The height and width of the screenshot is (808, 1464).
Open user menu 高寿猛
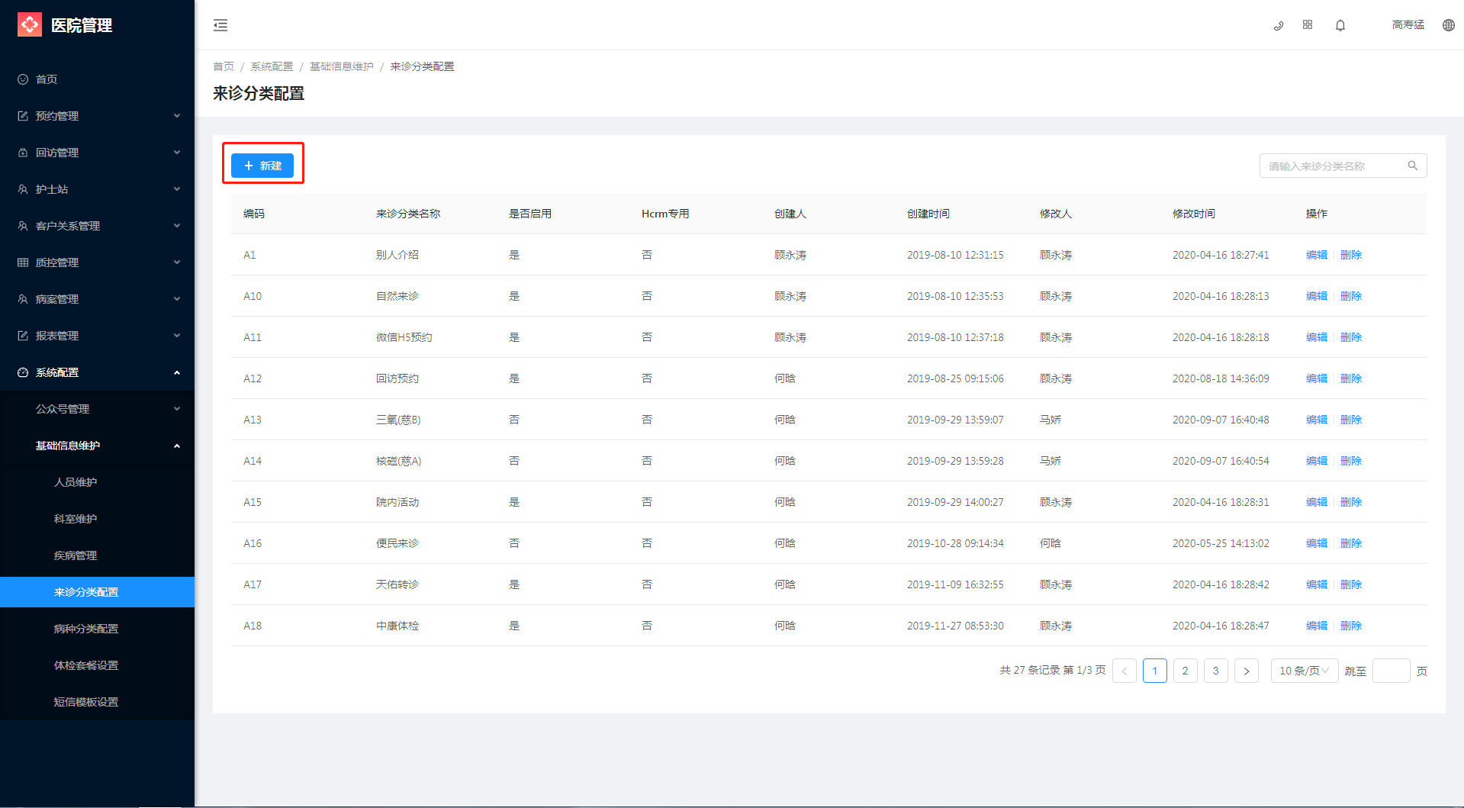pyautogui.click(x=1408, y=25)
